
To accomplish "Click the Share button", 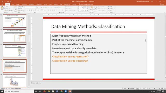I will tap(162, 4).
